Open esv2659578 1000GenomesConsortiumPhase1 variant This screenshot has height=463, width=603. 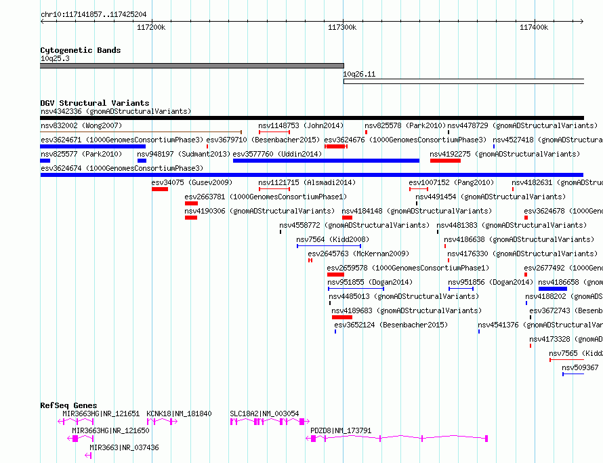pyautogui.click(x=408, y=268)
